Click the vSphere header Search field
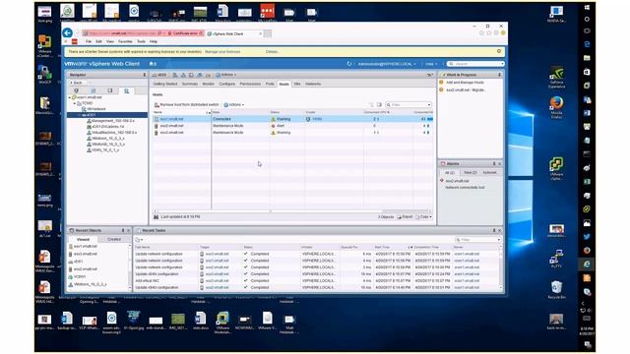The width and height of the screenshot is (630, 354). [475, 64]
